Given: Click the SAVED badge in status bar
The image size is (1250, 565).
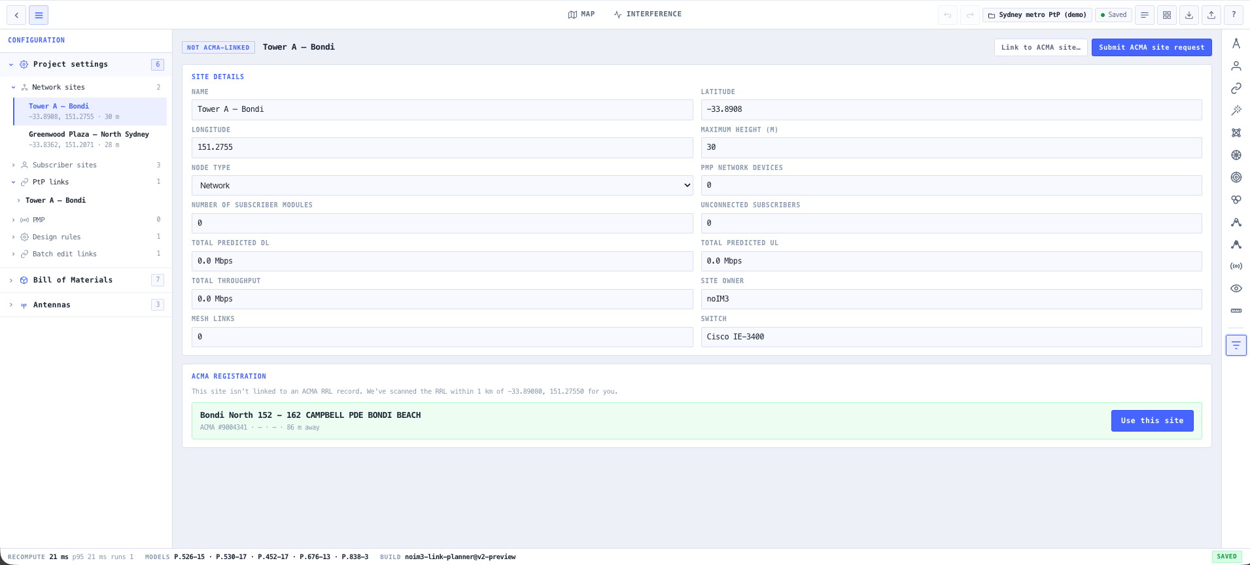Looking at the screenshot, I should coord(1226,556).
